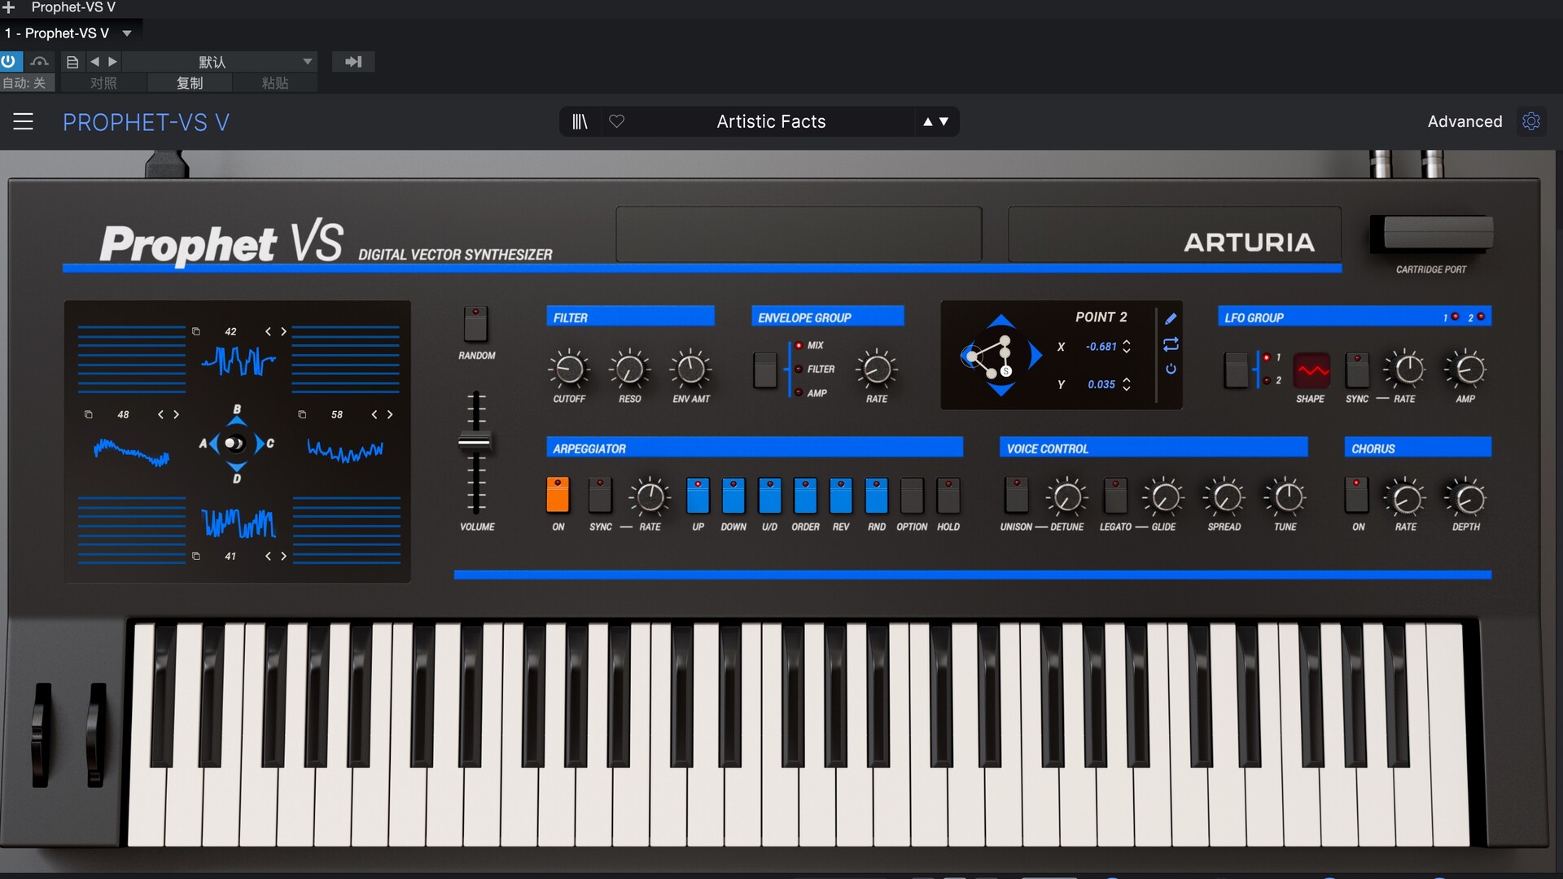Click the host paste preset button

click(275, 83)
